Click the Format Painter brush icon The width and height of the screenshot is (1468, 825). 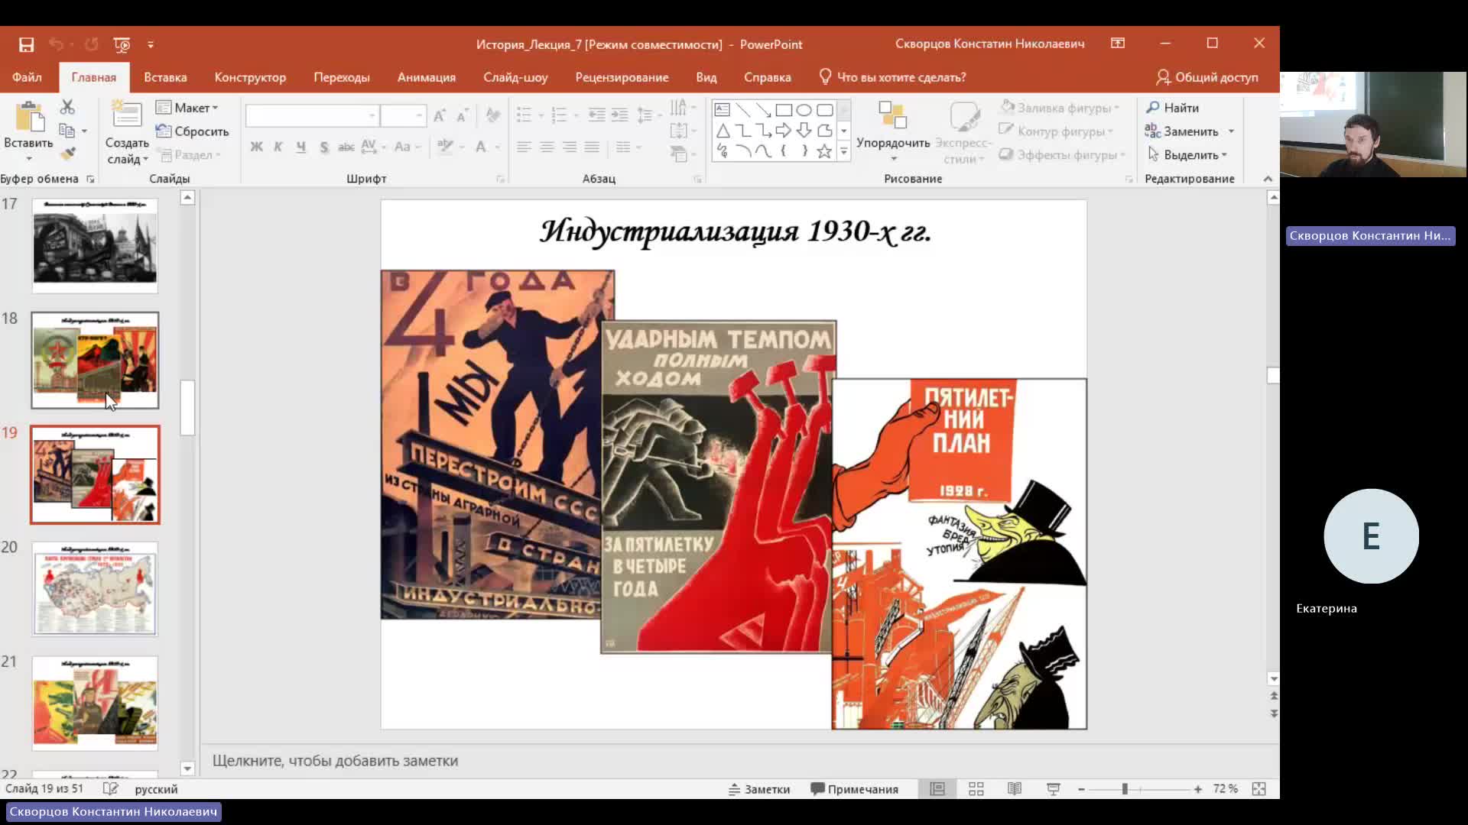coord(67,154)
